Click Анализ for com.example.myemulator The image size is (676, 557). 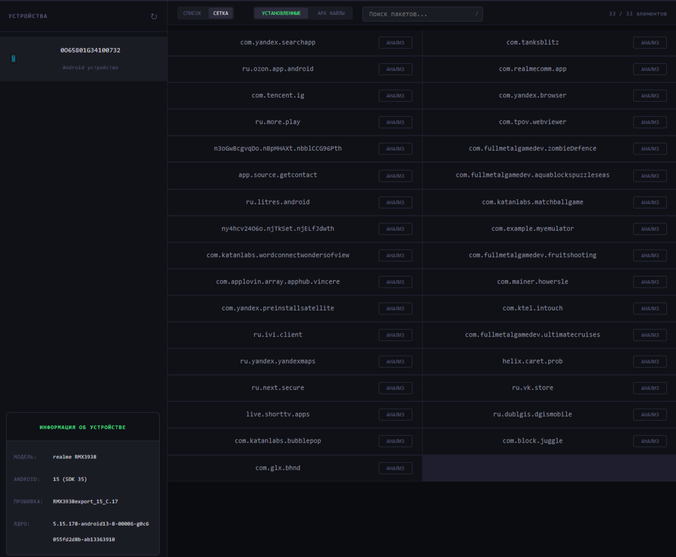click(649, 229)
